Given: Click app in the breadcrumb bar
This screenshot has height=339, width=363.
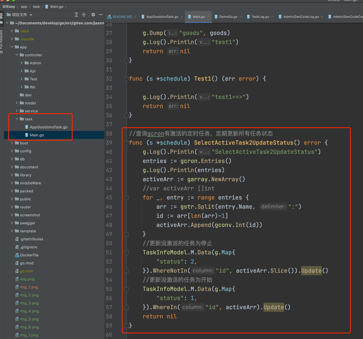Looking at the screenshot, I should (x=24, y=7).
